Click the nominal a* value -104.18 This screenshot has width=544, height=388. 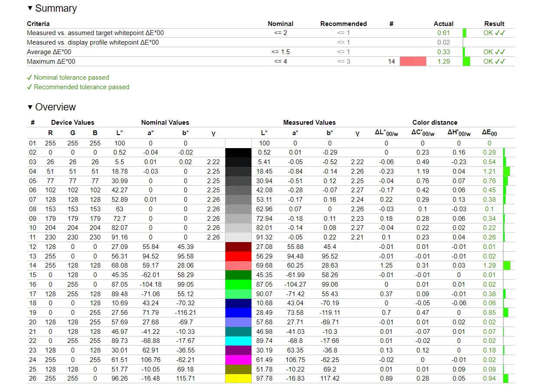pyautogui.click(x=150, y=285)
